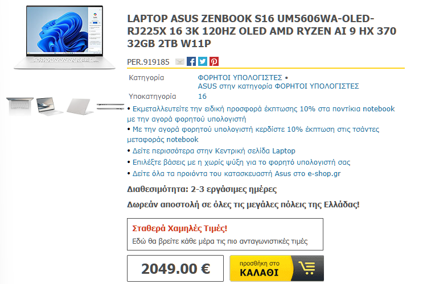Image resolution: width=427 pixels, height=284 pixels.
Task: Open ASUS στην κατηγορία ΦΟΡΗΤΟΙ ΥΠΟΛΟΓΙΣΤΕΣ link
Action: (x=278, y=86)
